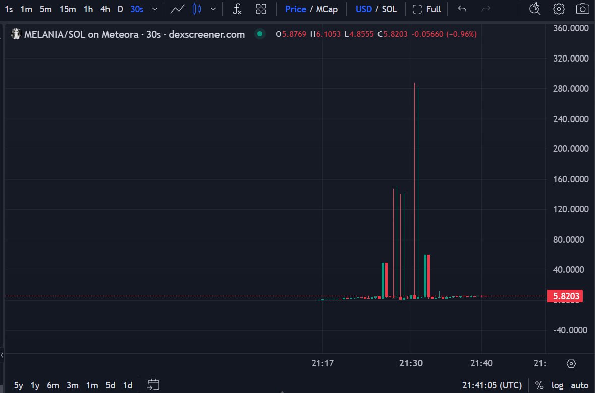The width and height of the screenshot is (595, 393).
Task: Select the D daily timeframe
Action: click(120, 9)
